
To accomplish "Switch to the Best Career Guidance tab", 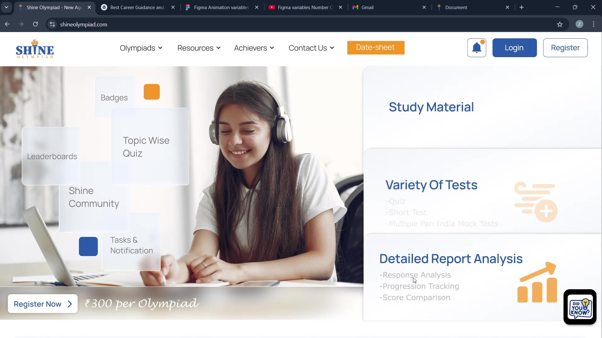I will pyautogui.click(x=137, y=7).
